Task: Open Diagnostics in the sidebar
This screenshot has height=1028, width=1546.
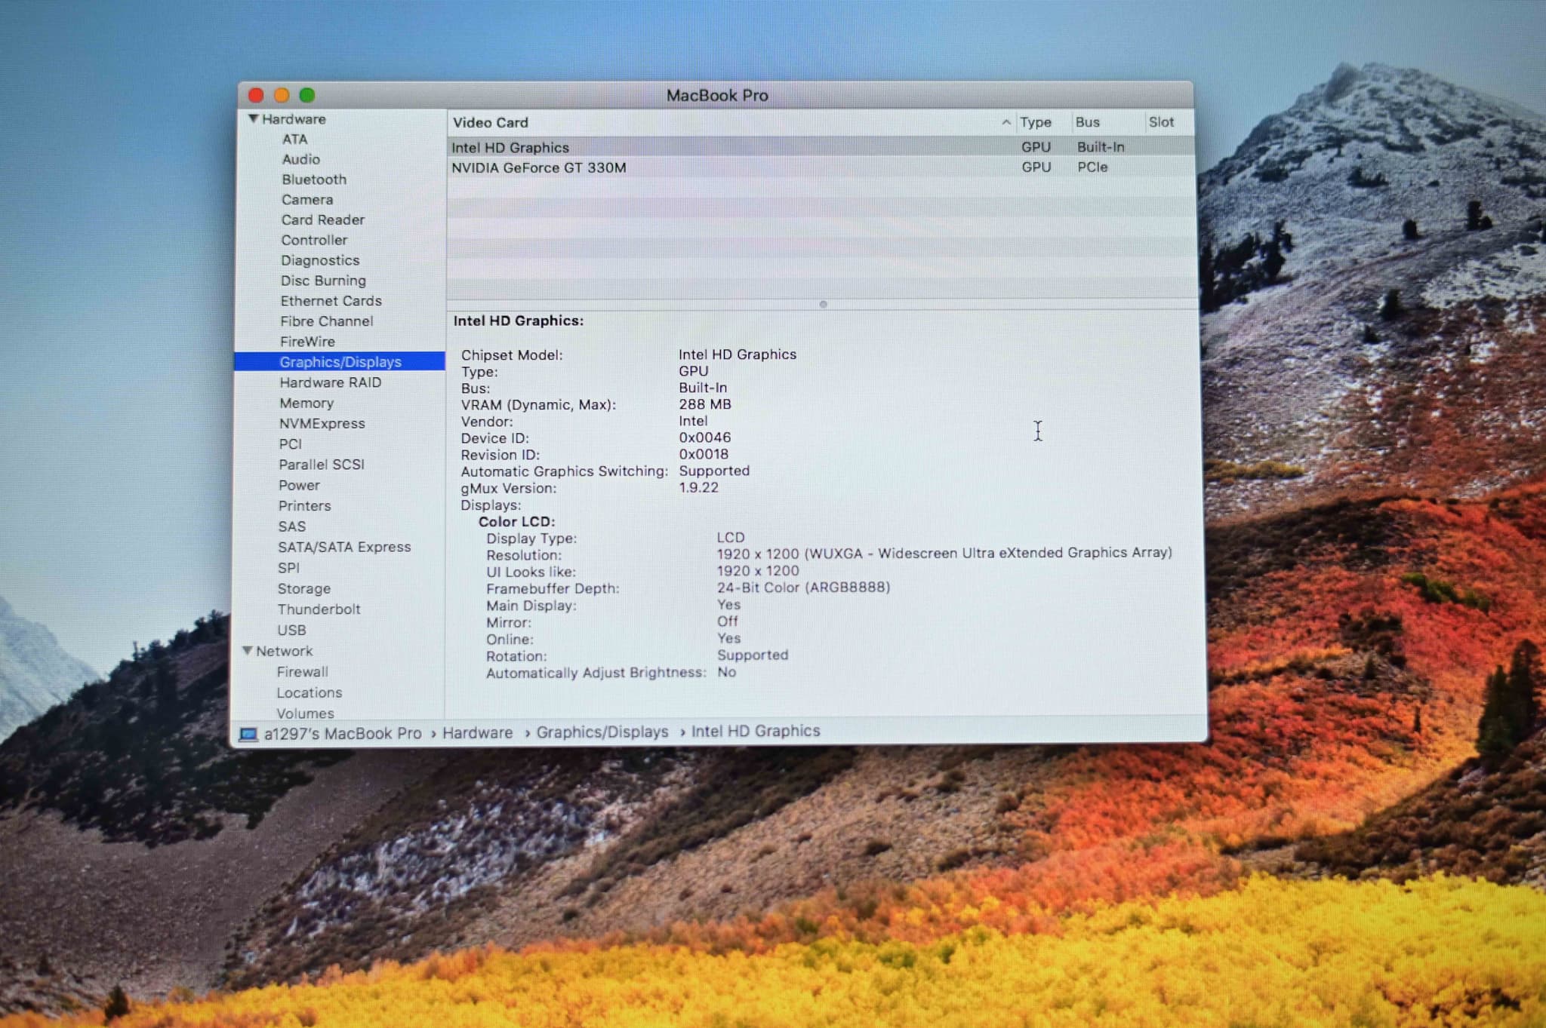Action: click(x=320, y=261)
